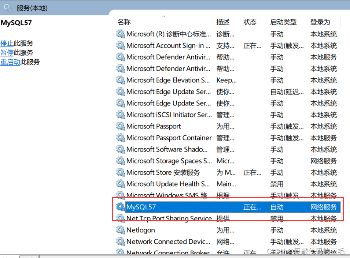
Task: Select the Microsoft Passport Container service name
Action: 169,138
